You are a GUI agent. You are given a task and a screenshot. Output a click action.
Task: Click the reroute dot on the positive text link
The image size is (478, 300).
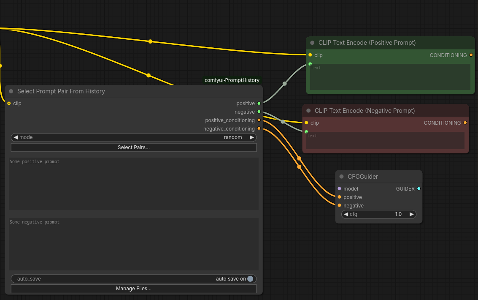tap(284, 84)
